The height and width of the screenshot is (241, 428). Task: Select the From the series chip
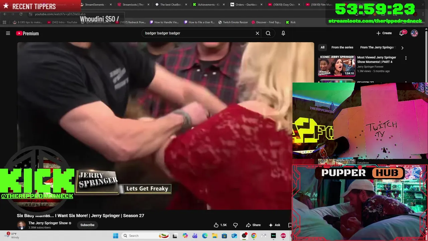click(342, 48)
